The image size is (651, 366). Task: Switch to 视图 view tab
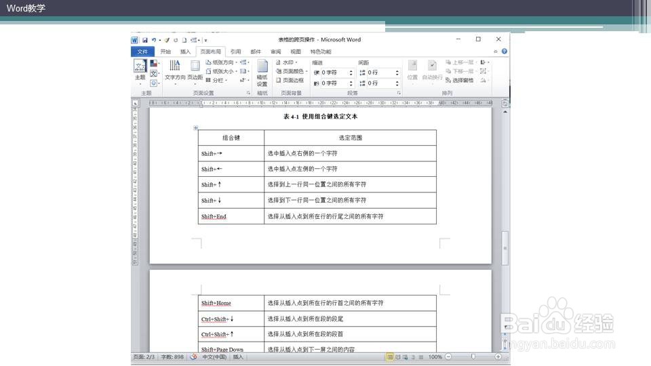pos(295,52)
